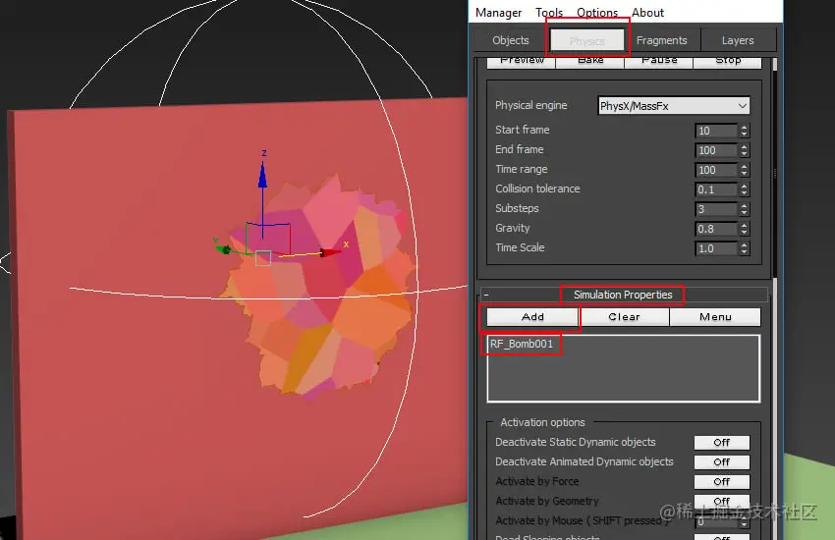The image size is (835, 540).
Task: Click the Stop simulation button
Action: pos(727,62)
